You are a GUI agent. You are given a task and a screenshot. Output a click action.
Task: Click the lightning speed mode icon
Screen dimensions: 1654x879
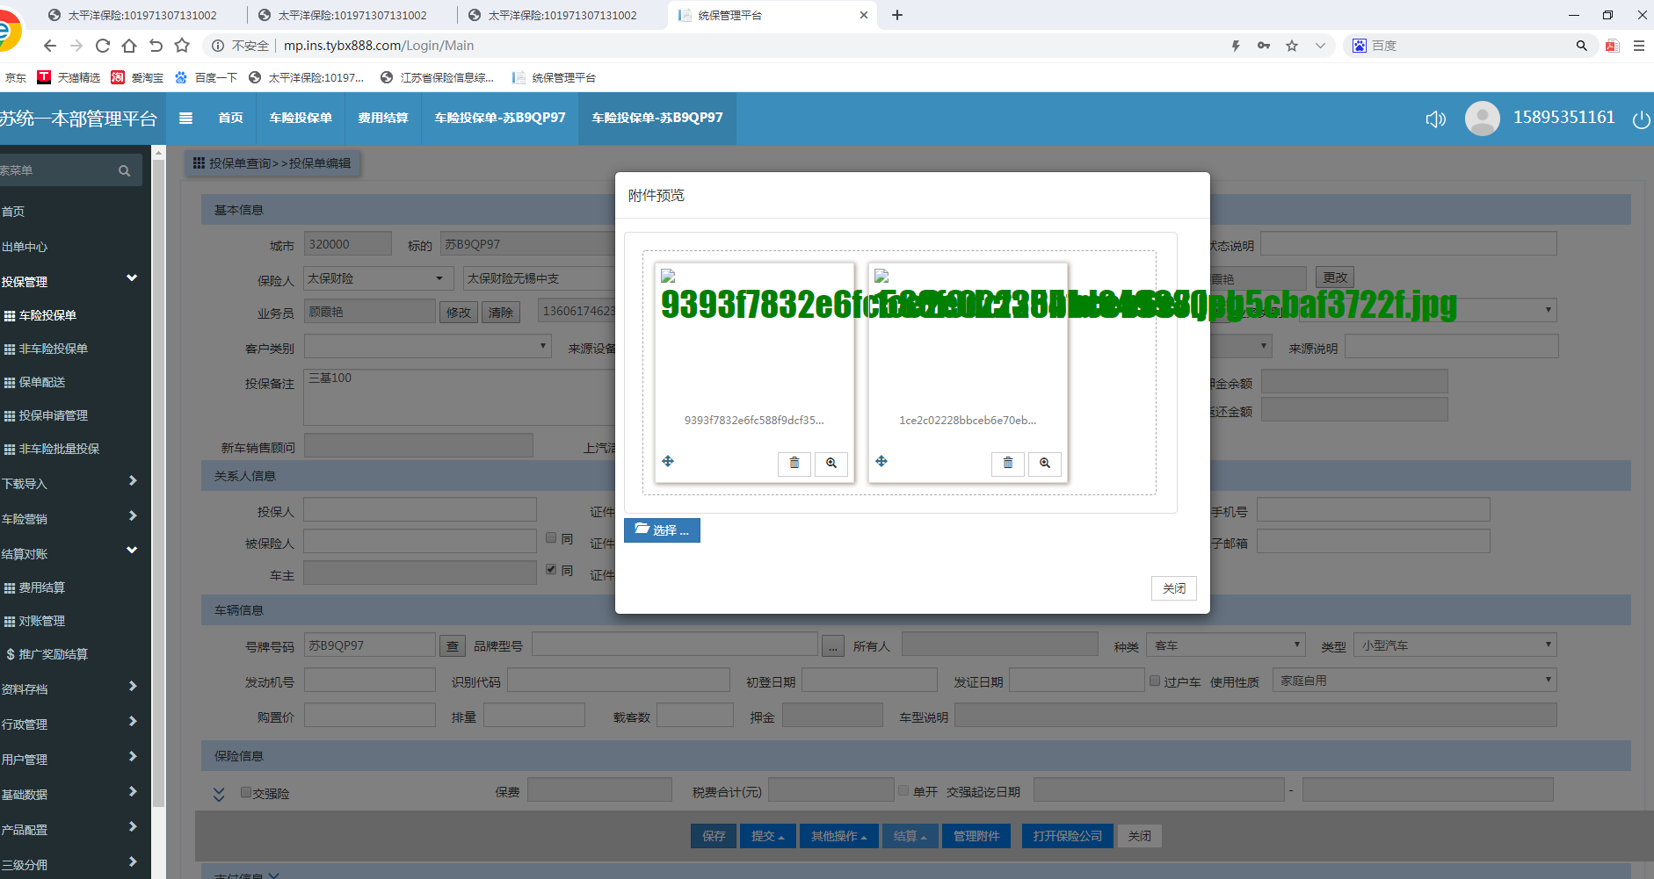1236,46
